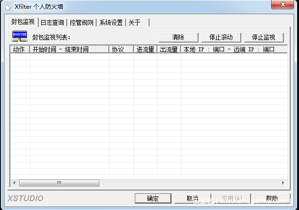Click the 开始时间 - 结束时间 column header

[x=70, y=49]
